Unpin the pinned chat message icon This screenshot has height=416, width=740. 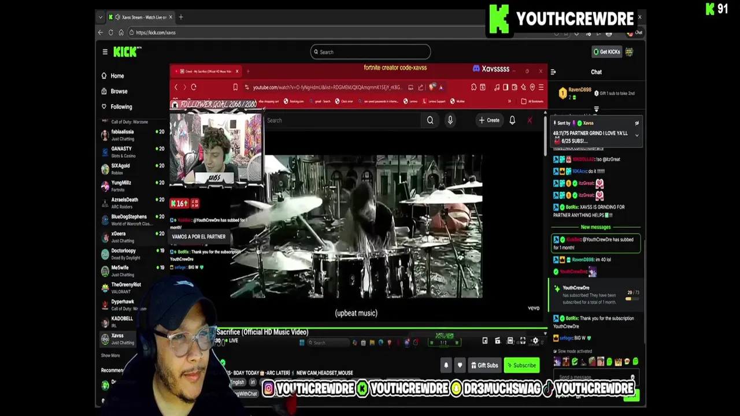(637, 123)
